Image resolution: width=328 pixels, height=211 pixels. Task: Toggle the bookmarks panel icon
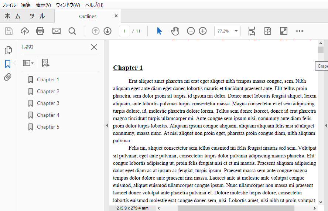pos(8,64)
